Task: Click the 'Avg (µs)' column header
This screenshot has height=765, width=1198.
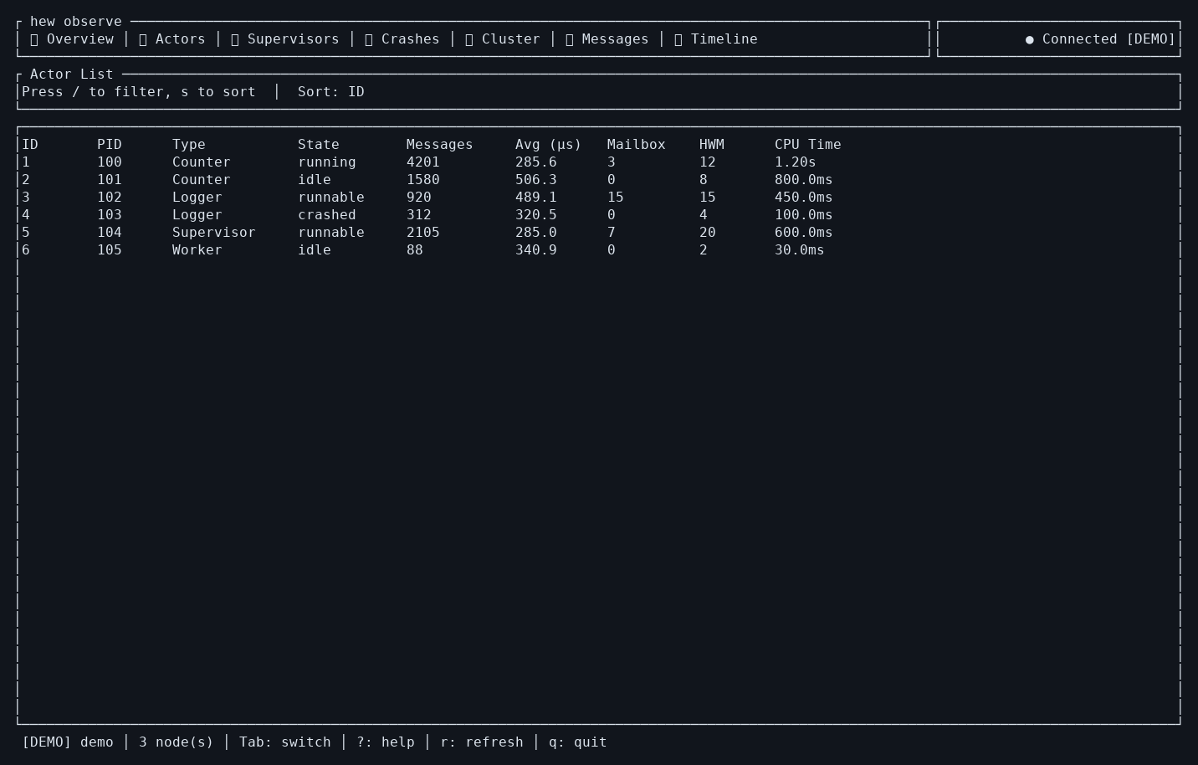Action: coord(549,145)
